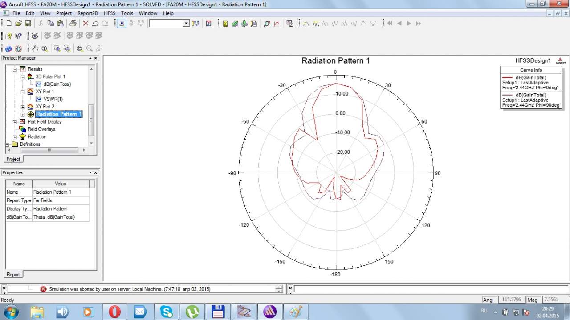Viewport: 570px width, 320px height.
Task: Click the Project Manager vertical scrollbar thumb
Action: tap(91, 120)
